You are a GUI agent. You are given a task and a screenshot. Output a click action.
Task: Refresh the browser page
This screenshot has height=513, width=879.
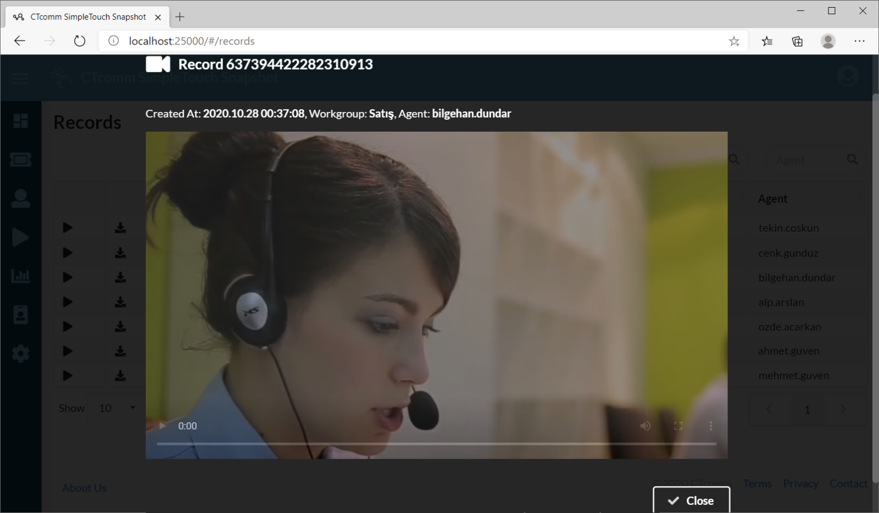80,41
